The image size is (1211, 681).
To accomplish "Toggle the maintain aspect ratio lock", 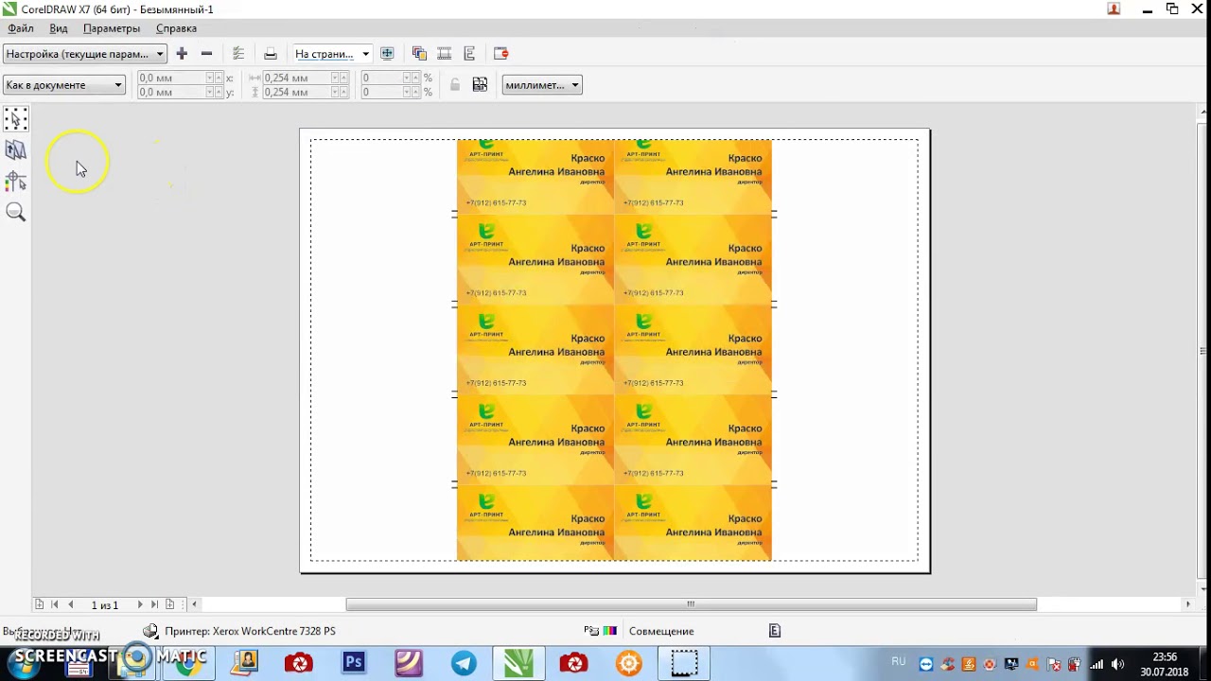I will 454,85.
